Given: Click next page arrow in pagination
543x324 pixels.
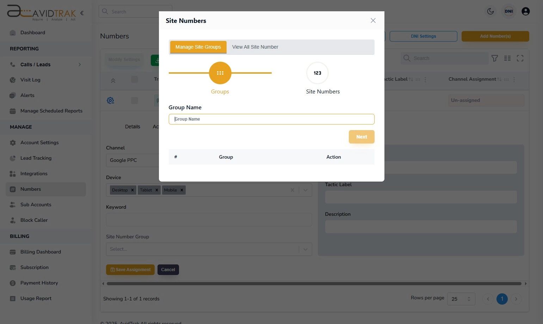Looking at the screenshot, I should 516,299.
